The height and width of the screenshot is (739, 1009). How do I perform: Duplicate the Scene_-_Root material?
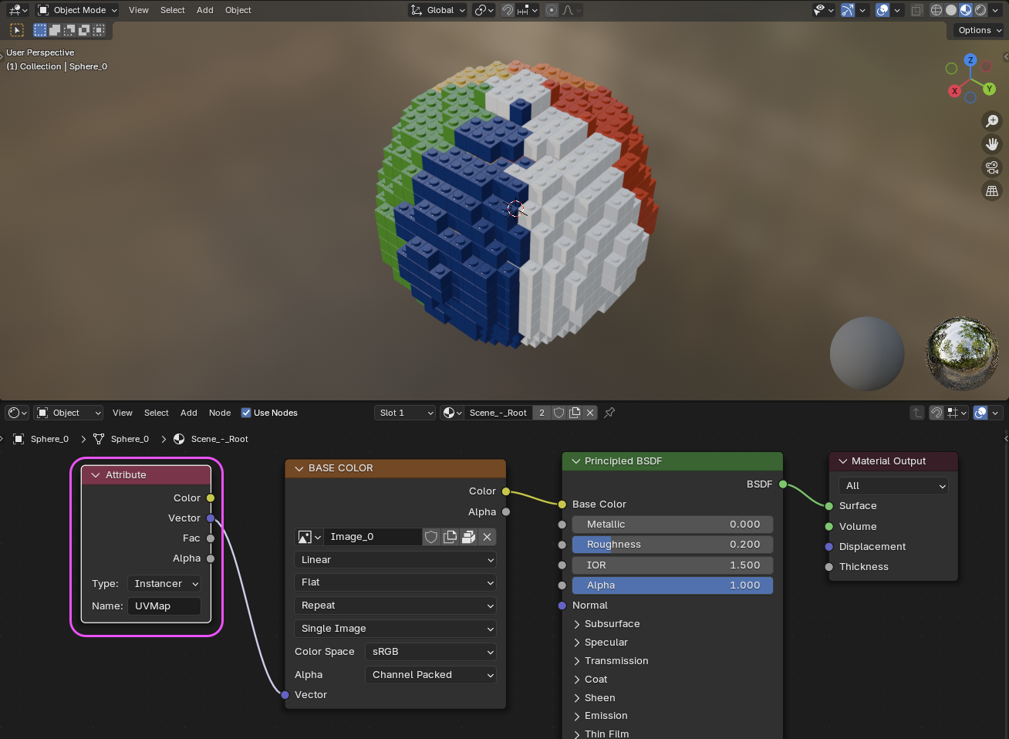(x=575, y=413)
